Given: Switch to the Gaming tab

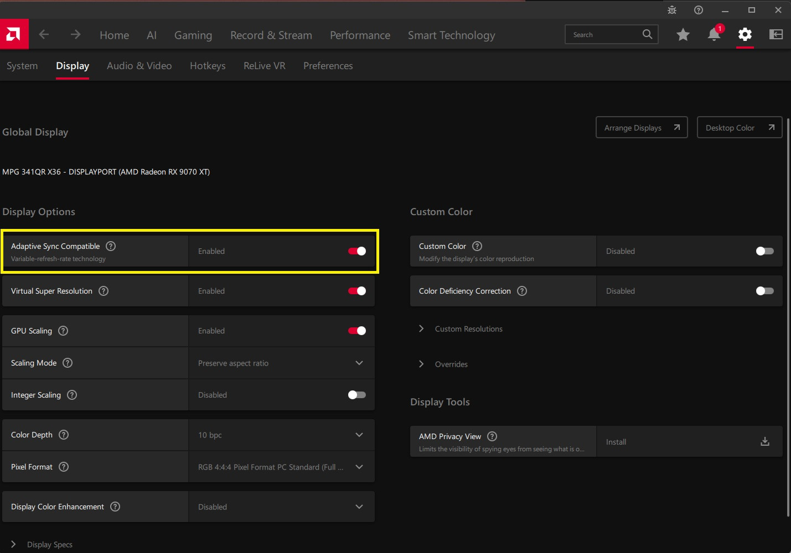Looking at the screenshot, I should pyautogui.click(x=193, y=35).
